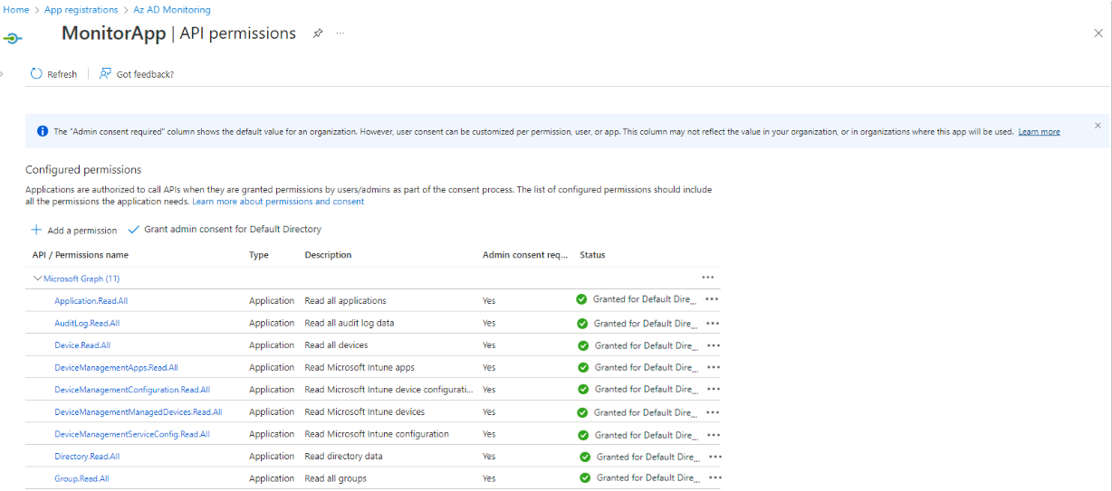Click granted checkmark for DeviceManagementConfiguration.Read.All
1112x491 pixels.
(583, 389)
